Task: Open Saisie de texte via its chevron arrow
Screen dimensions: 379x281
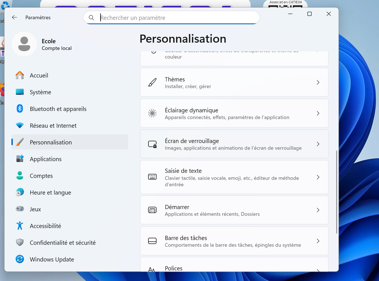Action: (x=318, y=177)
